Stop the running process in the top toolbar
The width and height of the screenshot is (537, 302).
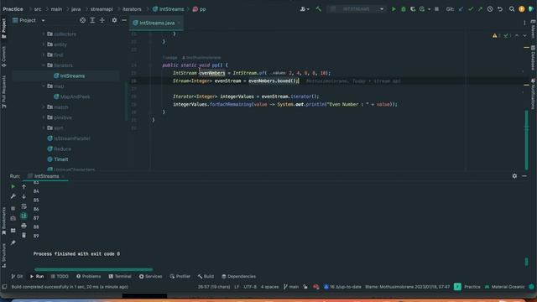[436, 9]
